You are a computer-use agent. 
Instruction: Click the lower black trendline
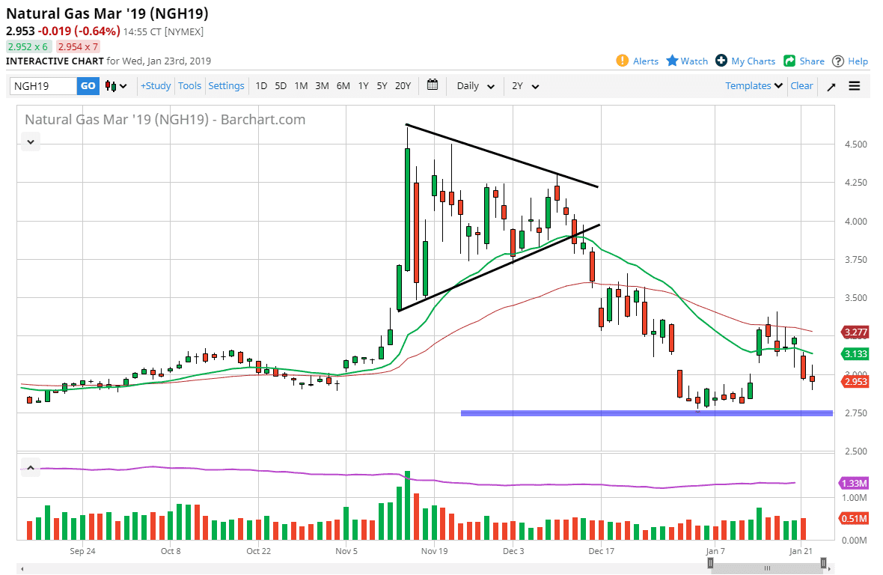click(499, 267)
